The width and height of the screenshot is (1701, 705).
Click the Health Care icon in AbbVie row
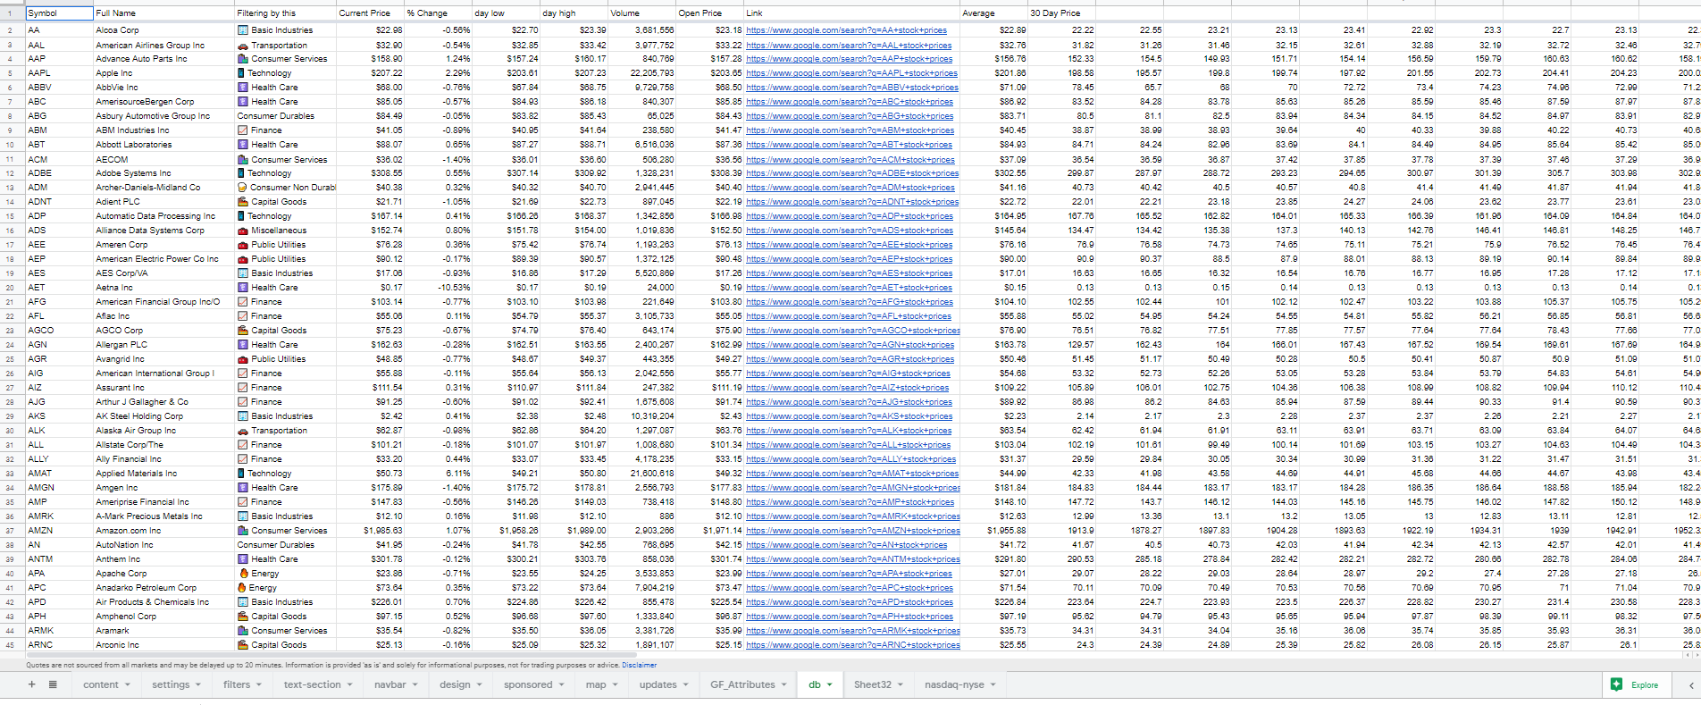[x=243, y=88]
